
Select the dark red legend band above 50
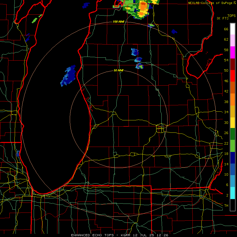point(233,64)
